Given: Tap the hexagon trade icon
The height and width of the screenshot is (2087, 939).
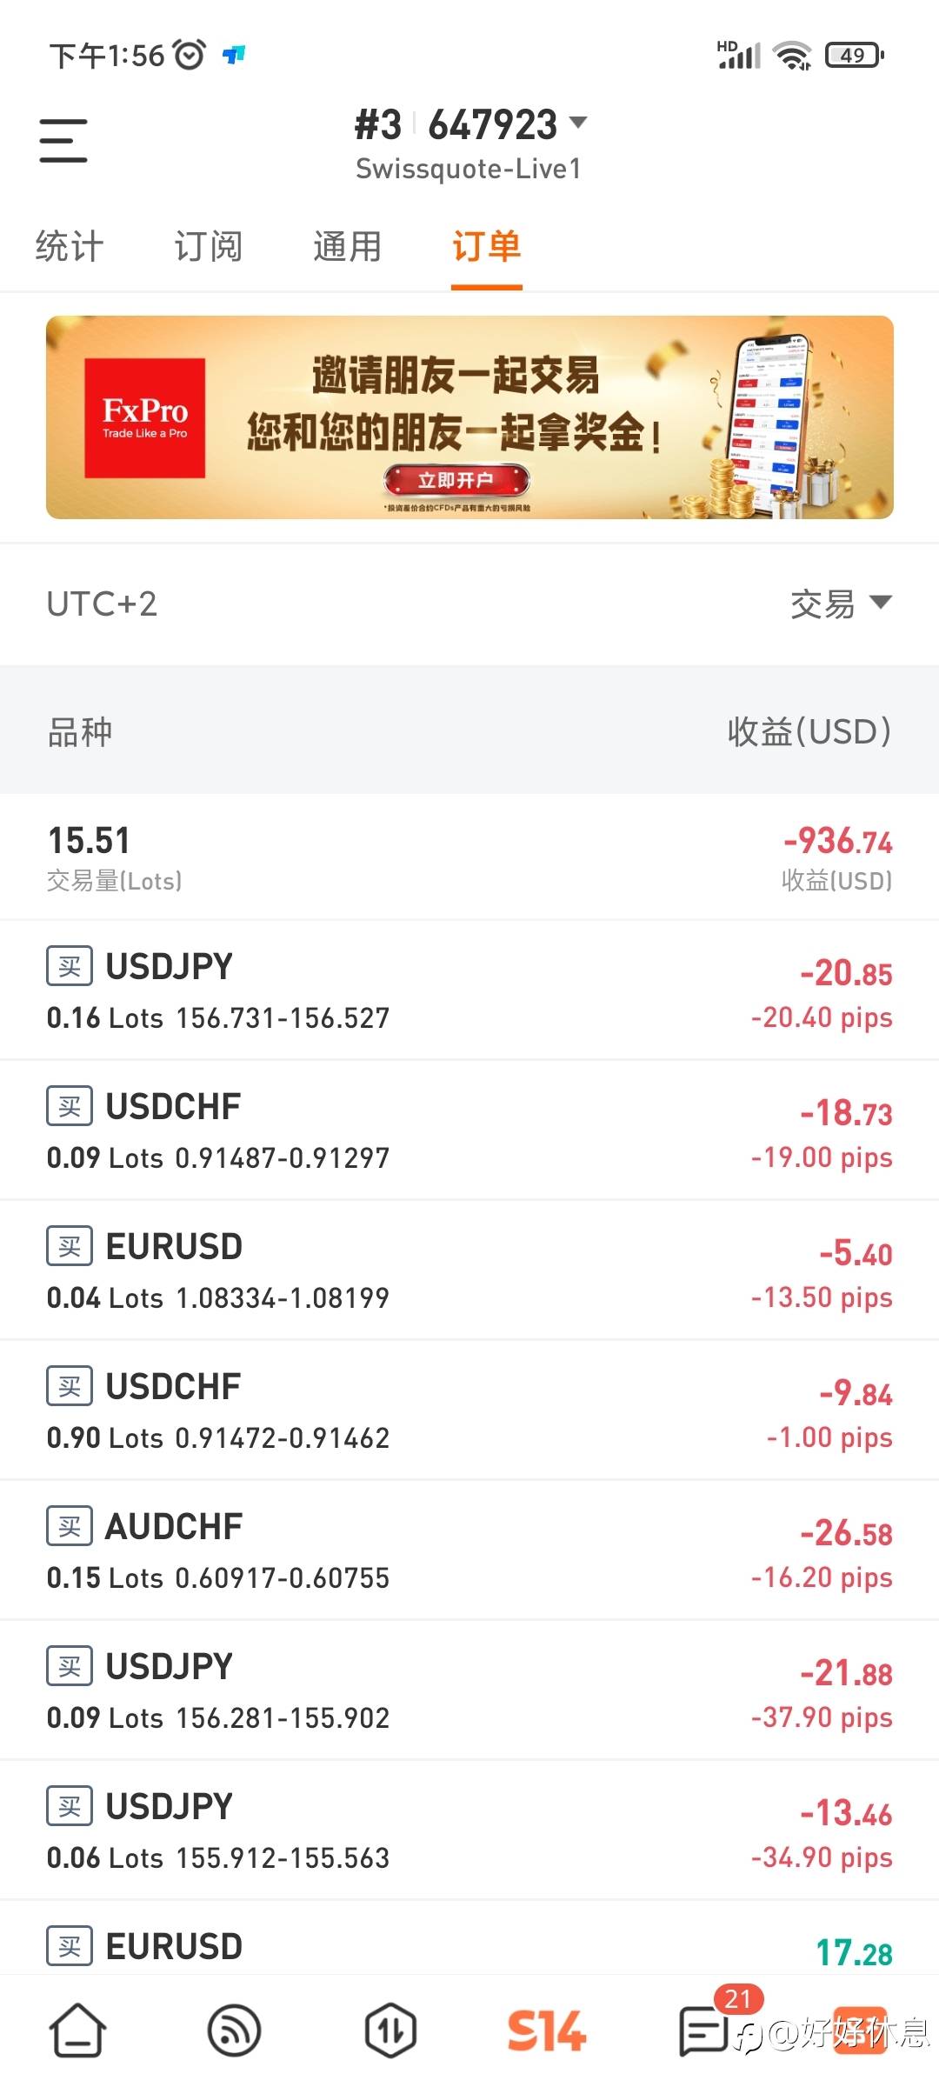Looking at the screenshot, I should pos(390,2031).
